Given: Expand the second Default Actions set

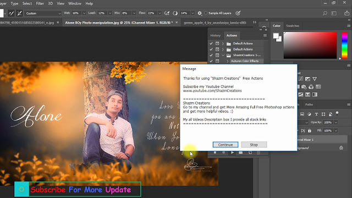Looking at the screenshot, I should (223, 49).
